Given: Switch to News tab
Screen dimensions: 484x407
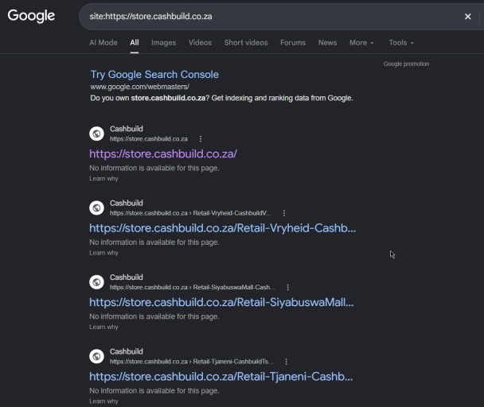Looking at the screenshot, I should coord(327,43).
